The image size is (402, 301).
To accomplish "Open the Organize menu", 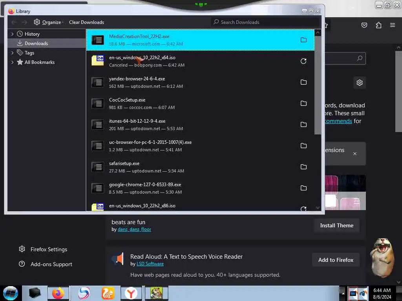I will (x=48, y=22).
